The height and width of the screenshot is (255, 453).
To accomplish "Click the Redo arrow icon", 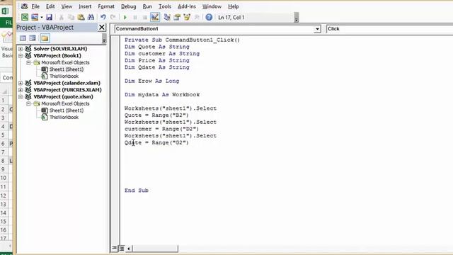I will [113, 17].
